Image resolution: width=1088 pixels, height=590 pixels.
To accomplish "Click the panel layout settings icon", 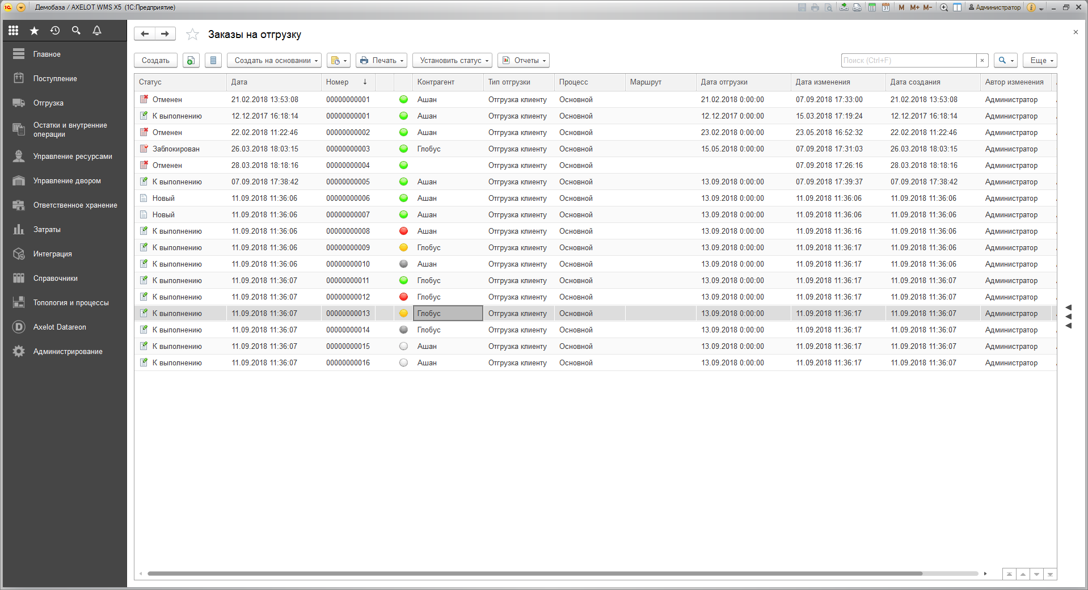I will [x=957, y=7].
